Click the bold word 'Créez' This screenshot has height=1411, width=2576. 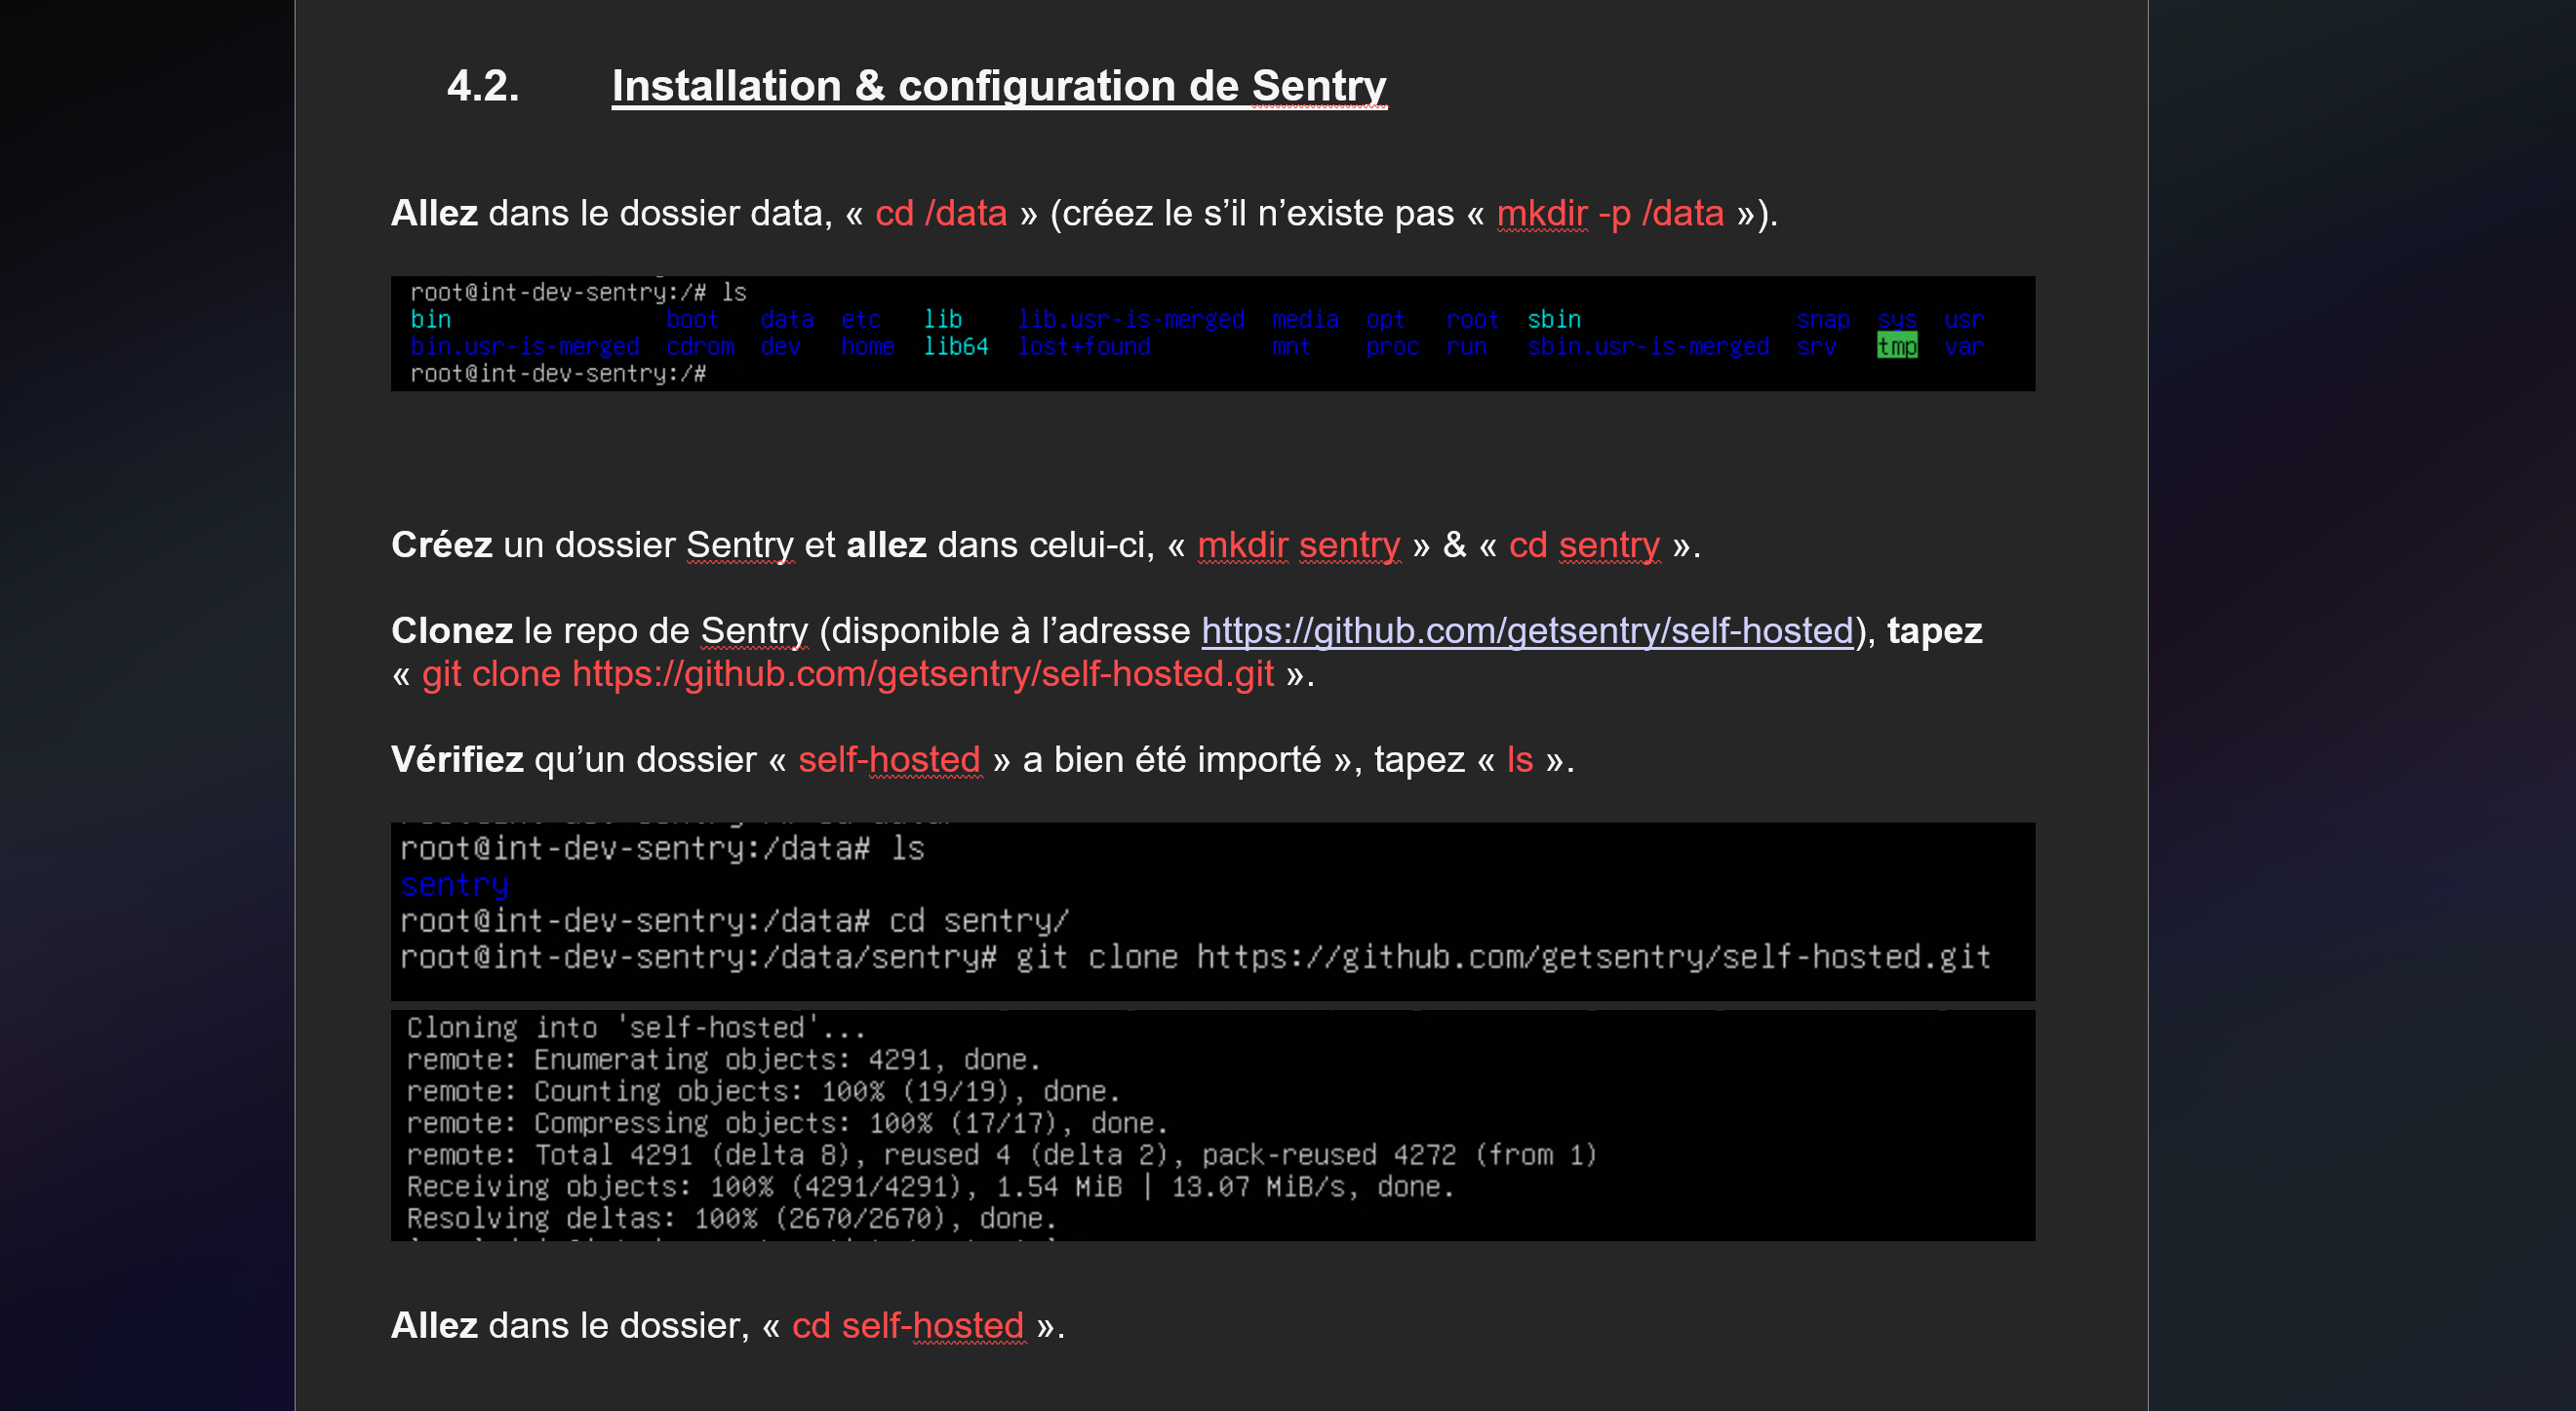(441, 544)
